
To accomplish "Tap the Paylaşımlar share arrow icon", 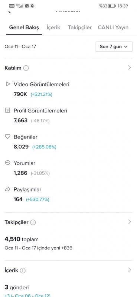I will [x=7, y=189].
